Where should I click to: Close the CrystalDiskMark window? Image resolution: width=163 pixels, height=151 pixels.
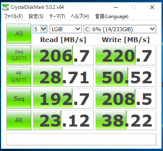152,7
